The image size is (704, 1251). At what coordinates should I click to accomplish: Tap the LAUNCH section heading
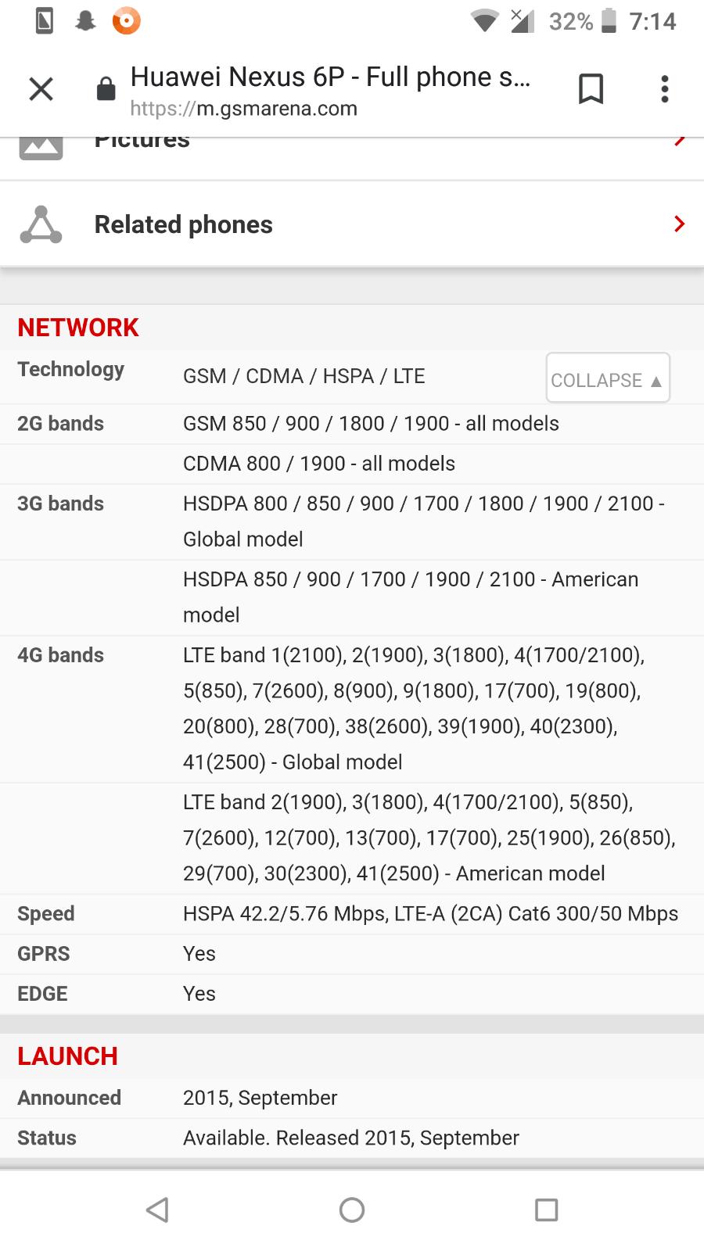coord(67,1056)
